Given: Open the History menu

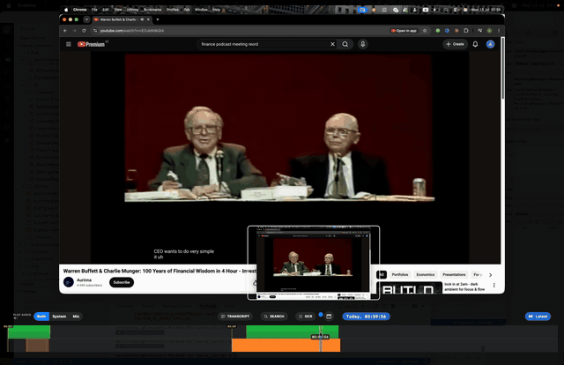Looking at the screenshot, I should (132, 10).
